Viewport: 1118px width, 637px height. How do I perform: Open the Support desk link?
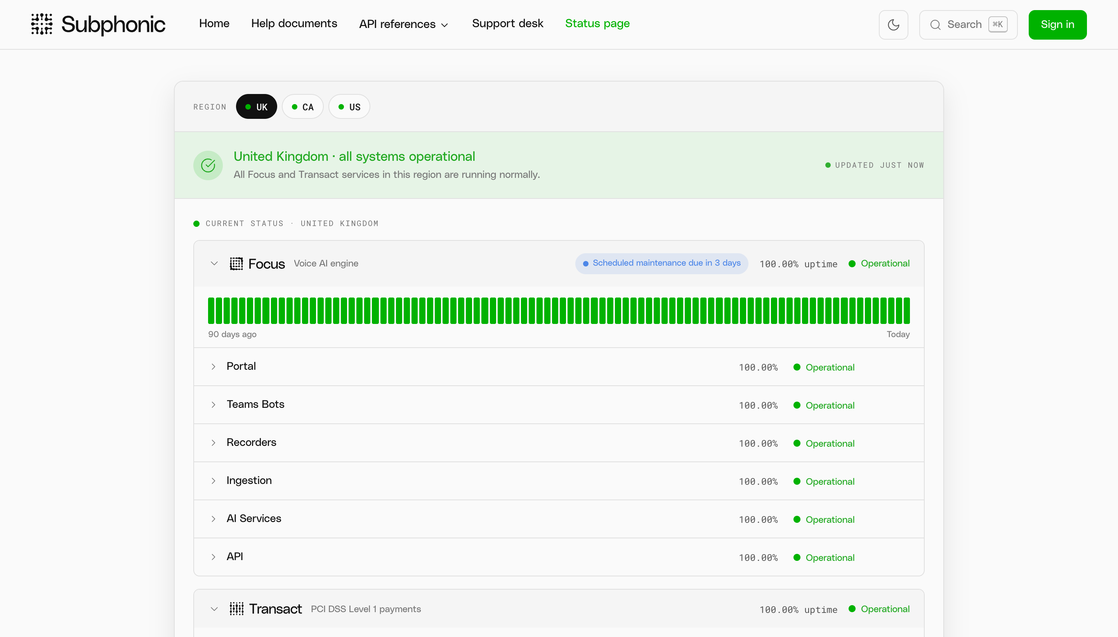(x=508, y=24)
